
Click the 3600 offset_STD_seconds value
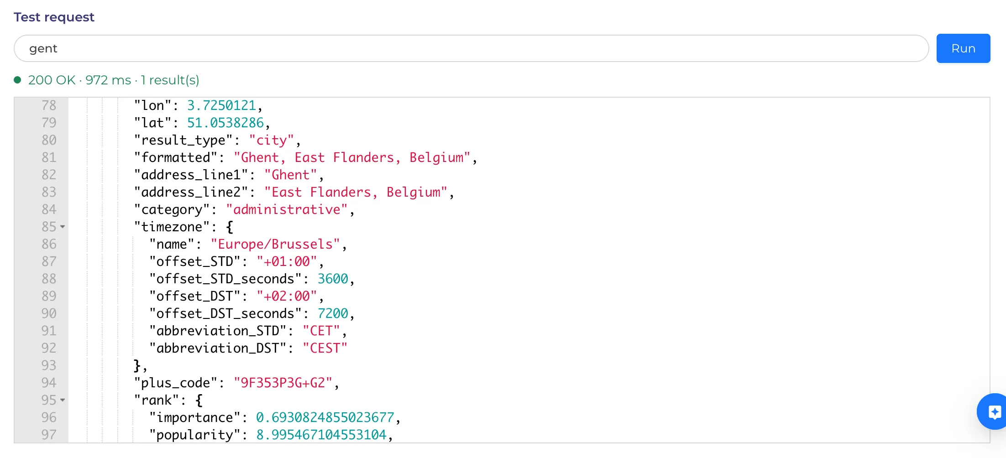[333, 279]
